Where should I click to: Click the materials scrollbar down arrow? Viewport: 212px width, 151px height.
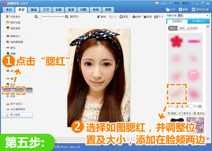coord(208,139)
